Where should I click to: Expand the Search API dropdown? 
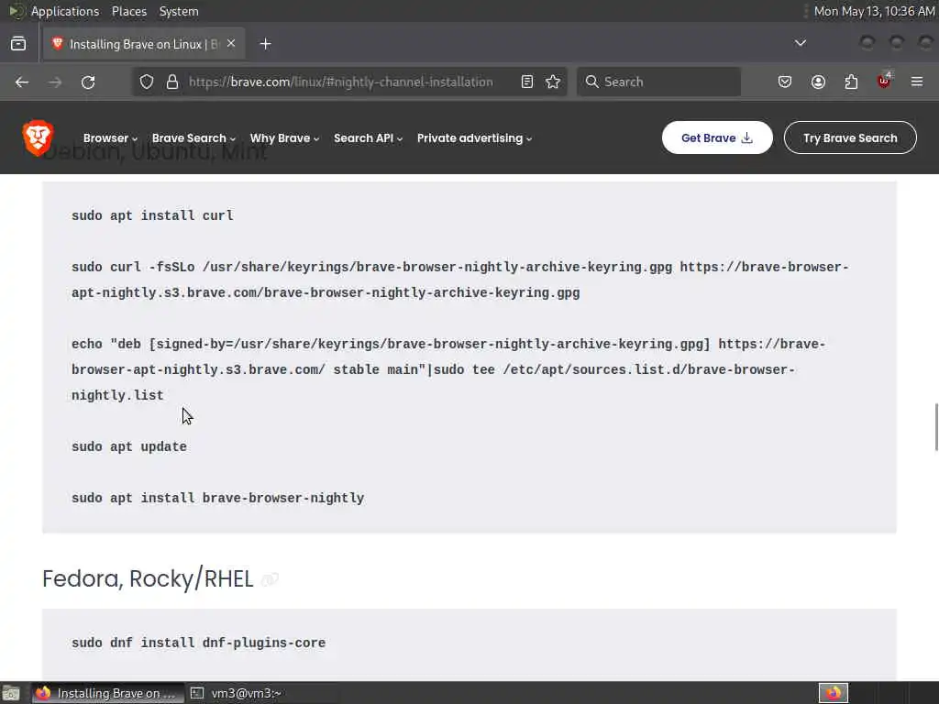tap(368, 138)
